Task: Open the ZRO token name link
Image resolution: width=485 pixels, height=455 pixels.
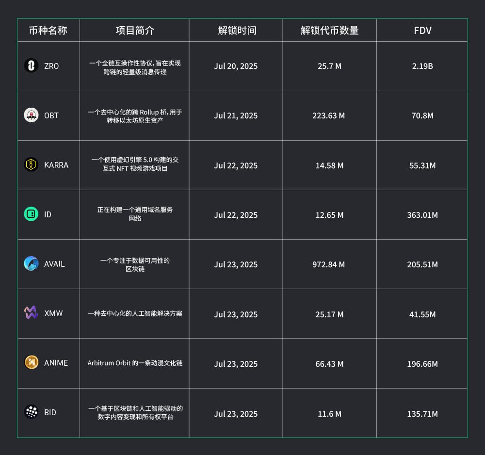Action: click(51, 66)
